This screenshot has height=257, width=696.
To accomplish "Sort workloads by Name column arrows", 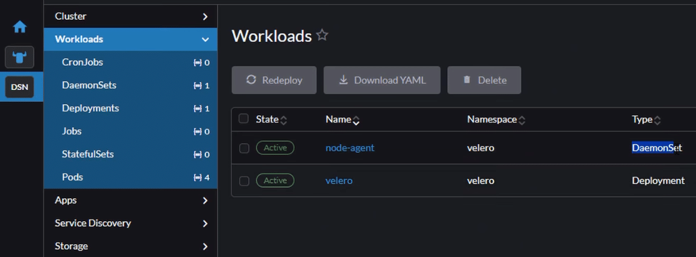I will coord(356,120).
